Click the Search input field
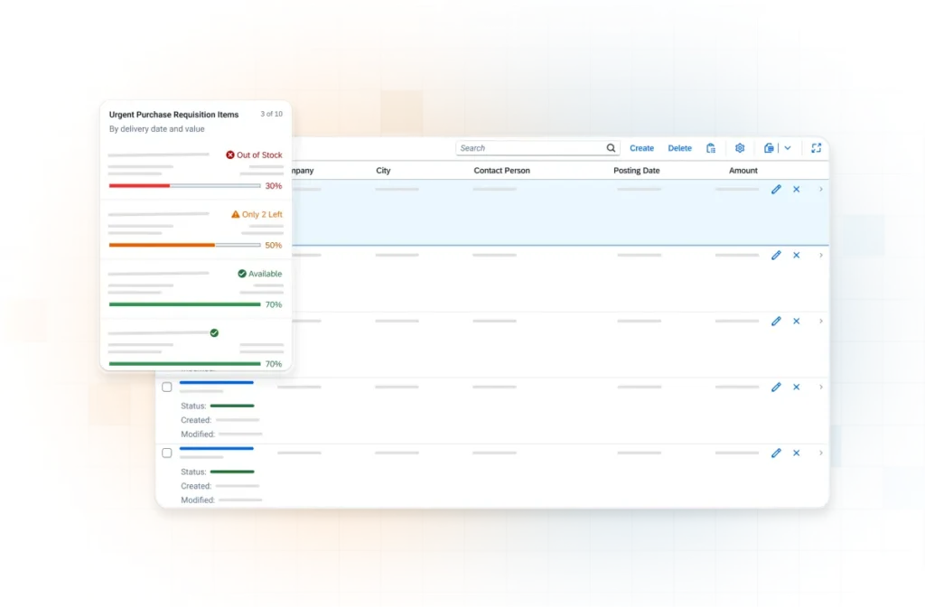Screen dimensions: 925x607 tap(537, 148)
